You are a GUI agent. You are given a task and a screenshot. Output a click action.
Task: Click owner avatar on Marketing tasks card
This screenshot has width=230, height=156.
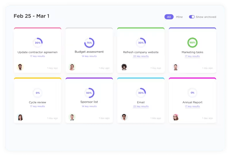pyautogui.click(x=176, y=67)
